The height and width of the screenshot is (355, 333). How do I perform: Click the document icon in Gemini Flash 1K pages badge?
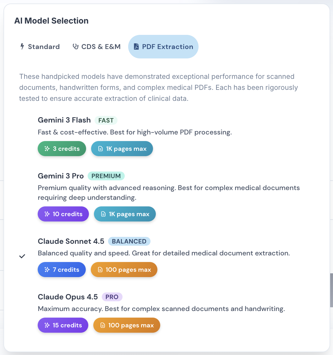(100, 149)
